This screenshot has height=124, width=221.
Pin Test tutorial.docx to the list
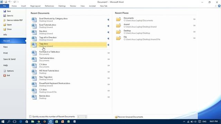coord(109,59)
